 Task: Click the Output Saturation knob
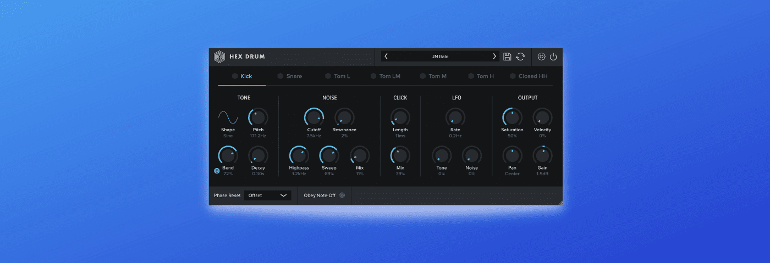(512, 117)
